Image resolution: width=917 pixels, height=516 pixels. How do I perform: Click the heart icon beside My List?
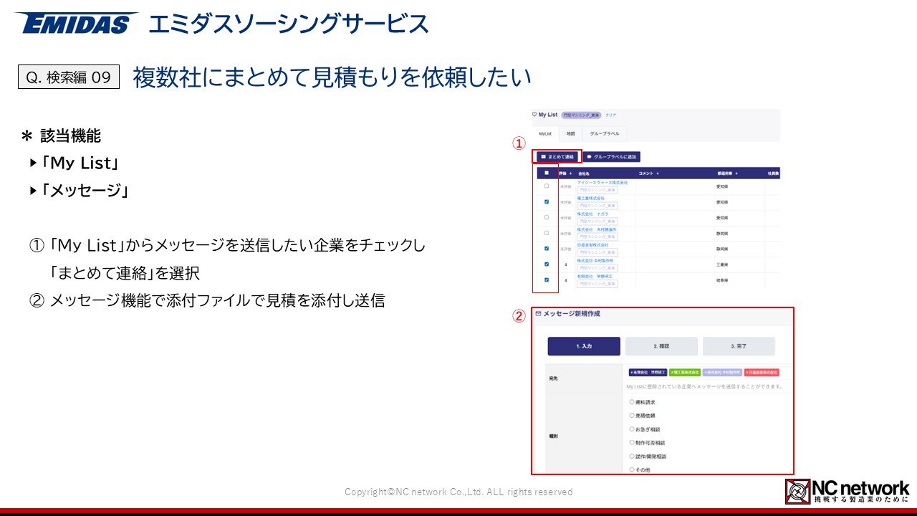(x=534, y=115)
